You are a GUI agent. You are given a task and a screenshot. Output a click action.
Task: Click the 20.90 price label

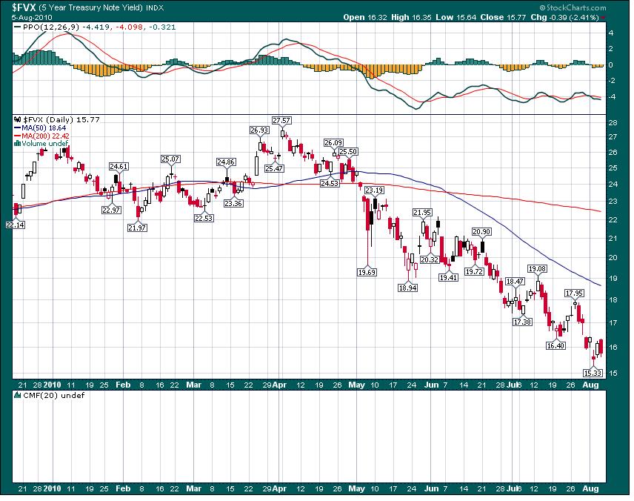tap(481, 232)
